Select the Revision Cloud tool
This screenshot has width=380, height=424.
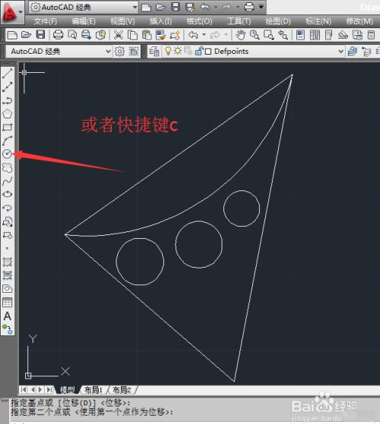click(x=8, y=168)
